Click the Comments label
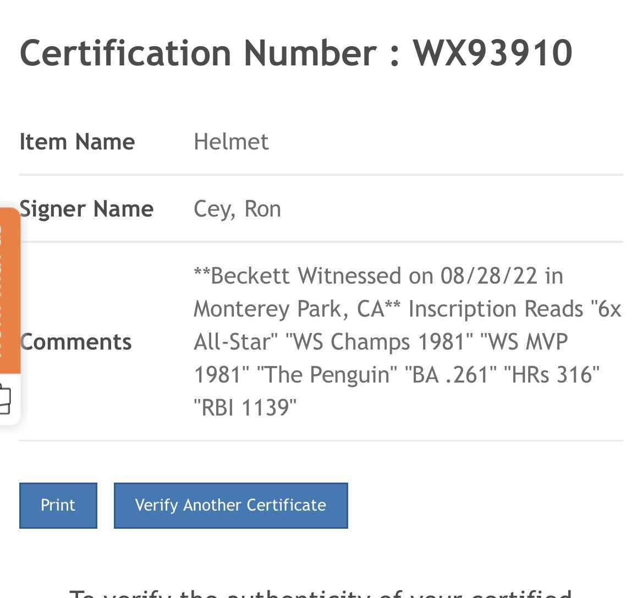This screenshot has height=598, width=643. (x=75, y=342)
